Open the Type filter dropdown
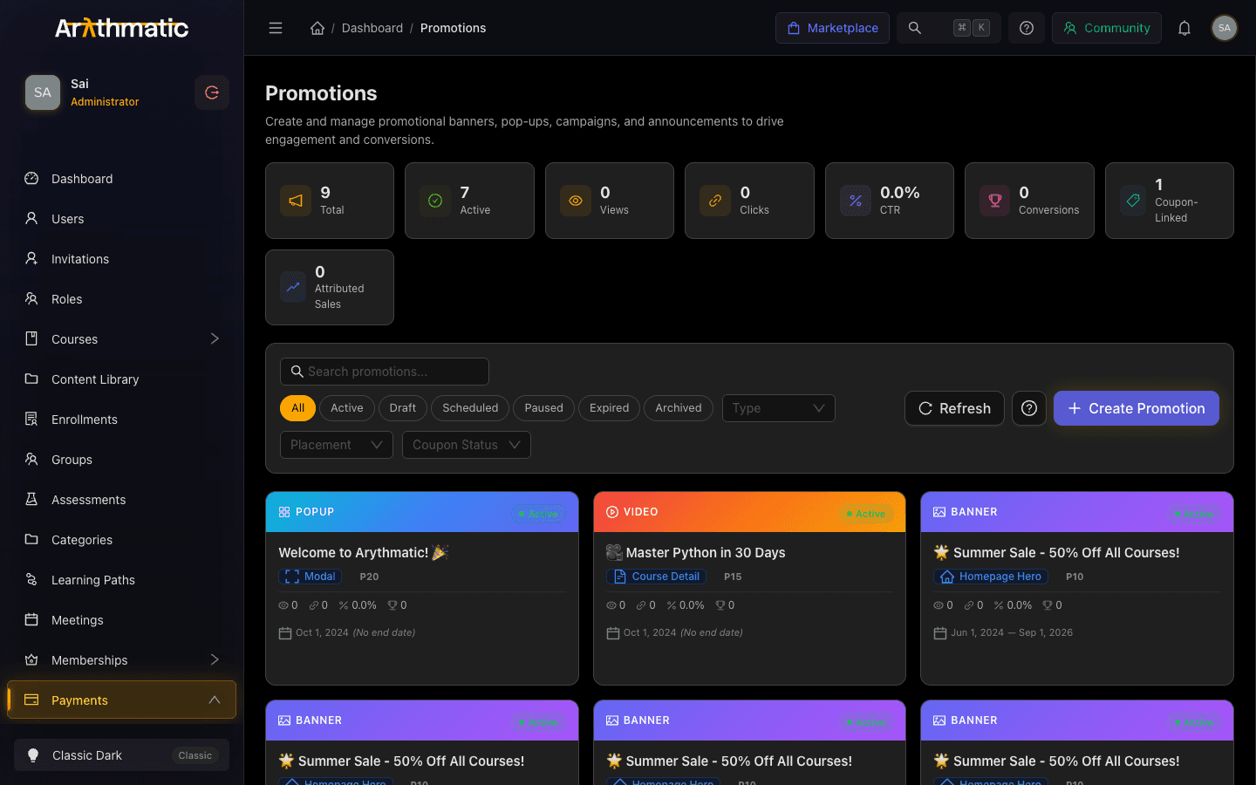The height and width of the screenshot is (785, 1256). coord(779,408)
